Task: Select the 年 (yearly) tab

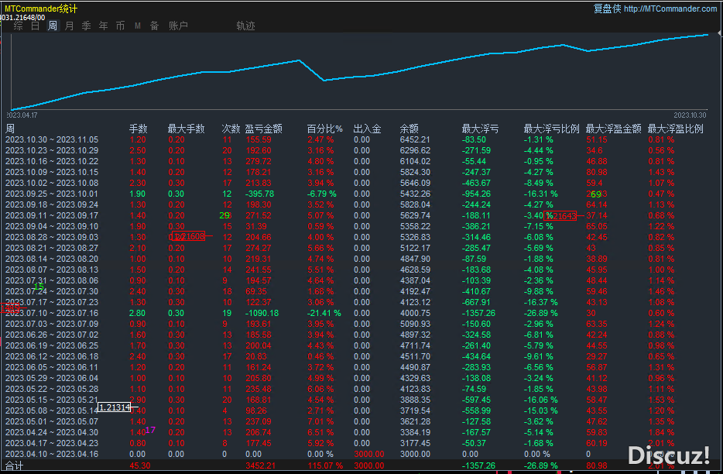Action: click(x=104, y=26)
